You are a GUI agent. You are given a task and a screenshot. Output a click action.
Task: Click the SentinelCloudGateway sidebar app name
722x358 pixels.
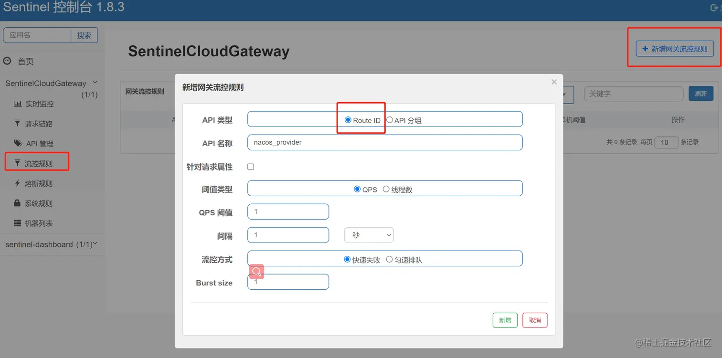(x=46, y=84)
